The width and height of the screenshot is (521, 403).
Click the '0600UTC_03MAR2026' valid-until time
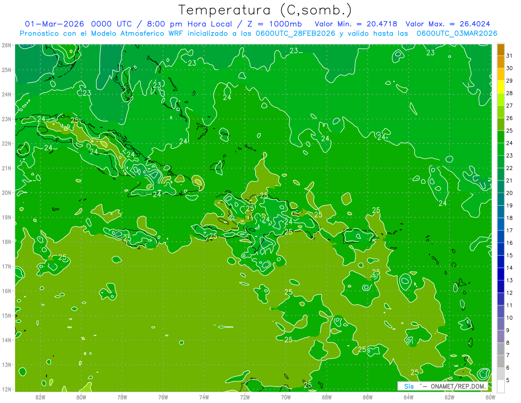pos(457,33)
